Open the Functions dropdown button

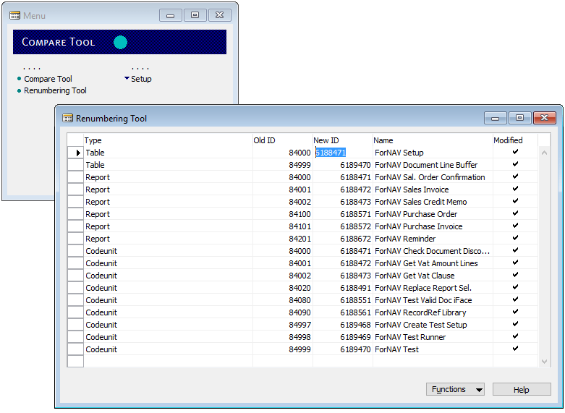click(x=455, y=390)
